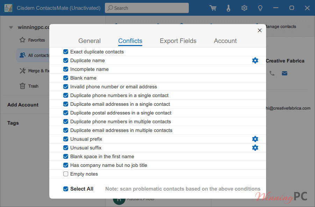Click the email envelope icon for Creative Fabrica
315x207 pixels.
pos(285,73)
